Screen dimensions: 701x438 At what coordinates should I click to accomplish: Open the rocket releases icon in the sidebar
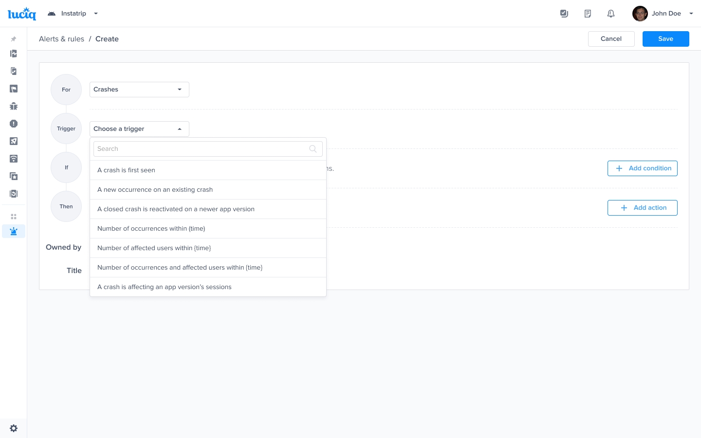tap(14, 141)
